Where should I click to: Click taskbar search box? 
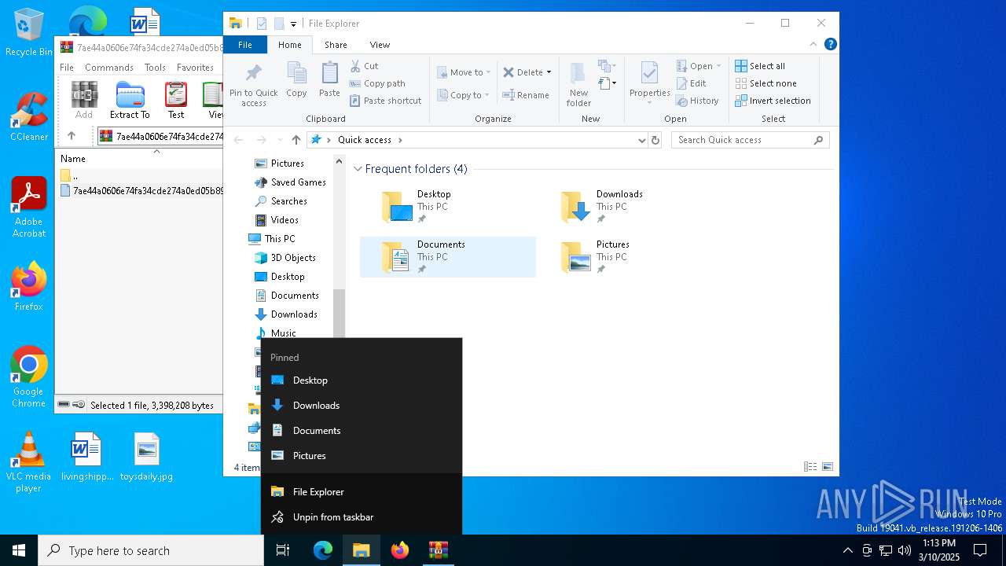pyautogui.click(x=151, y=550)
